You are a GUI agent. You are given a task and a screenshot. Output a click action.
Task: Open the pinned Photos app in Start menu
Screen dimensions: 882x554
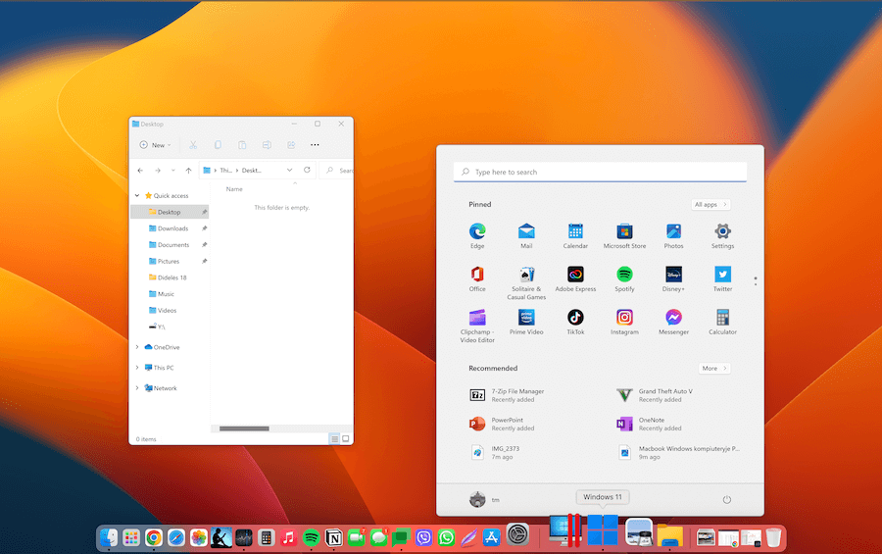[x=673, y=235]
